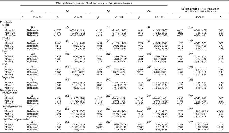This screenshot has height=133, width=229.
Task: Select the 'Meats' row label
Action: (x=6, y=25)
